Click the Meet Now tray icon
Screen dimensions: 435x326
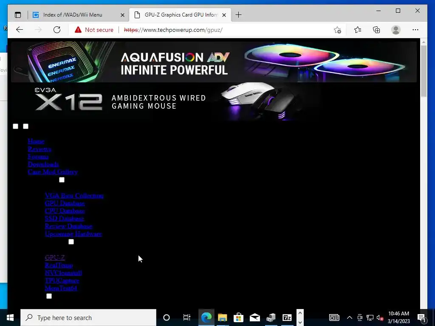(x=360, y=318)
